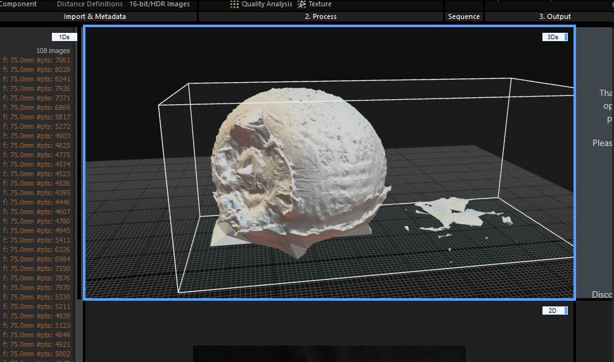
Task: Select image row with #pts: 7926
Action: (x=37, y=88)
